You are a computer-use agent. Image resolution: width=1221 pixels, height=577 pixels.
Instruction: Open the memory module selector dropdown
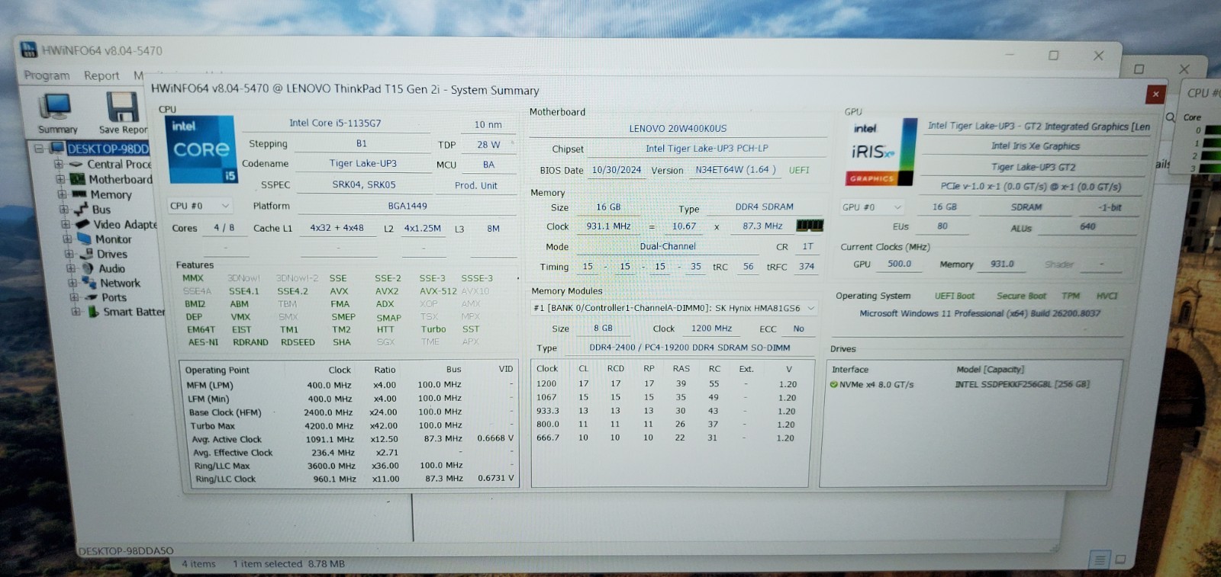(674, 308)
